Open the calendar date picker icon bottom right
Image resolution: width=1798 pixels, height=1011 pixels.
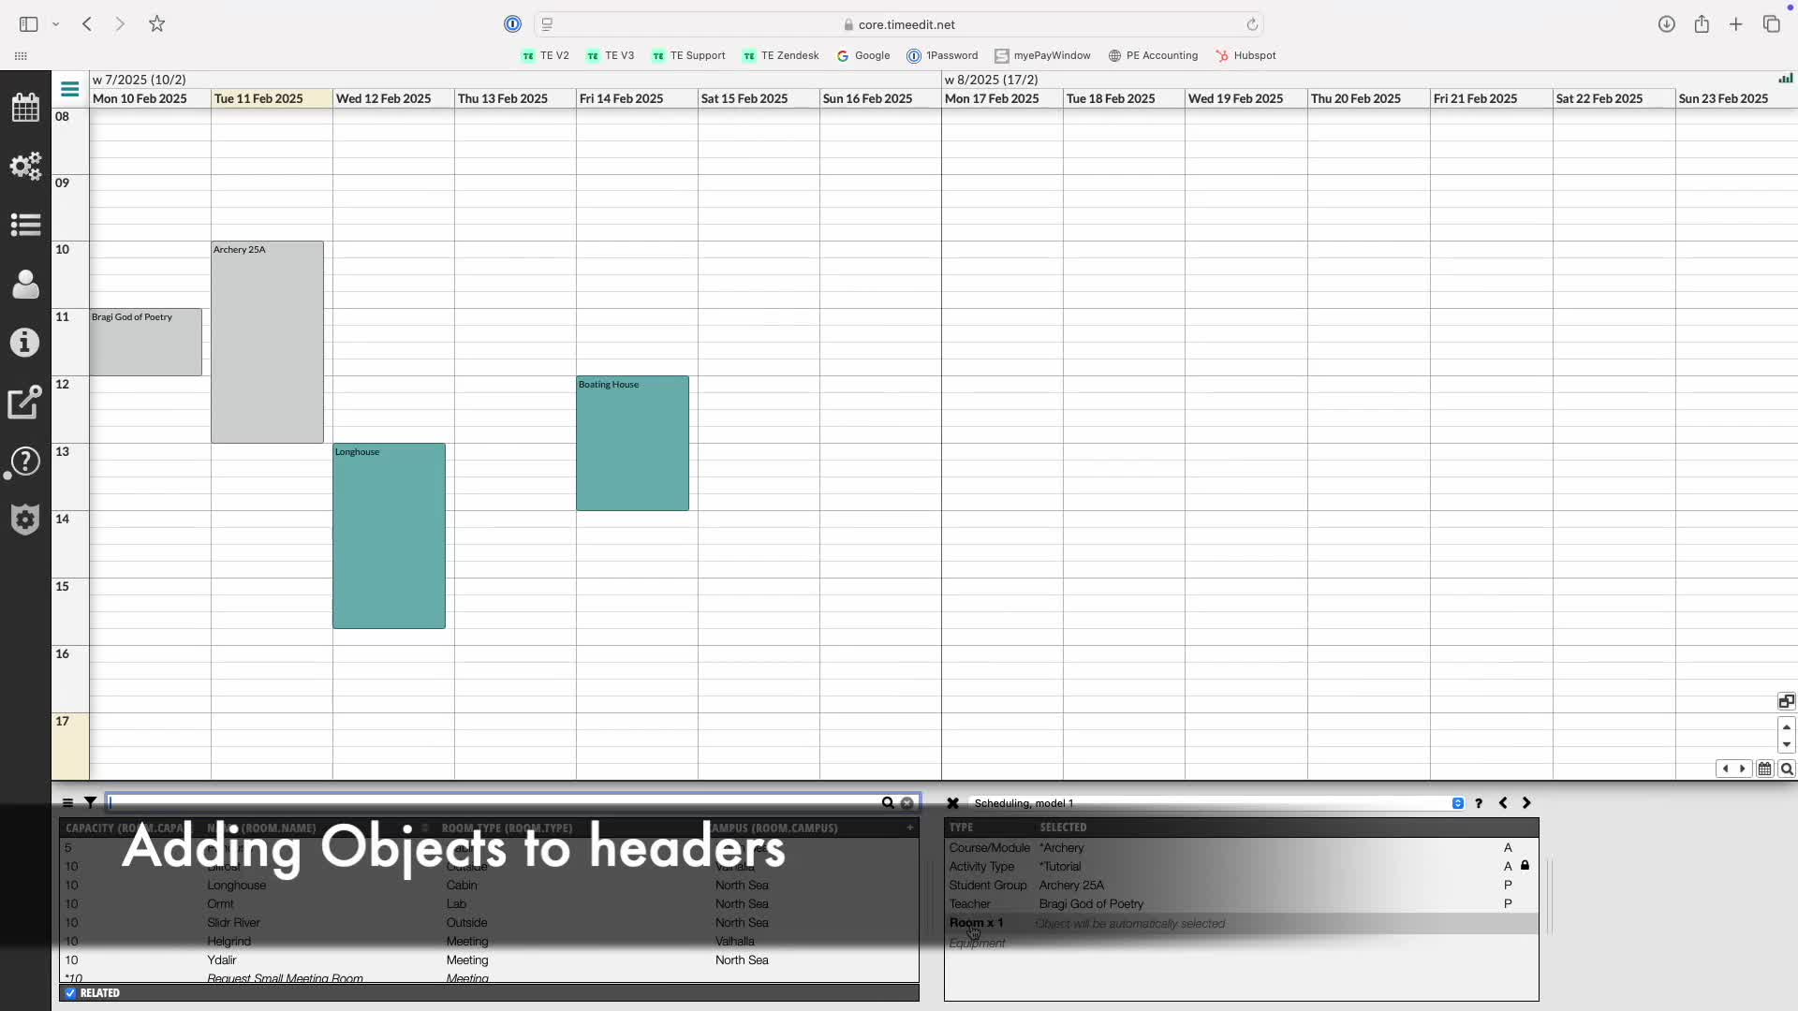point(1764,769)
